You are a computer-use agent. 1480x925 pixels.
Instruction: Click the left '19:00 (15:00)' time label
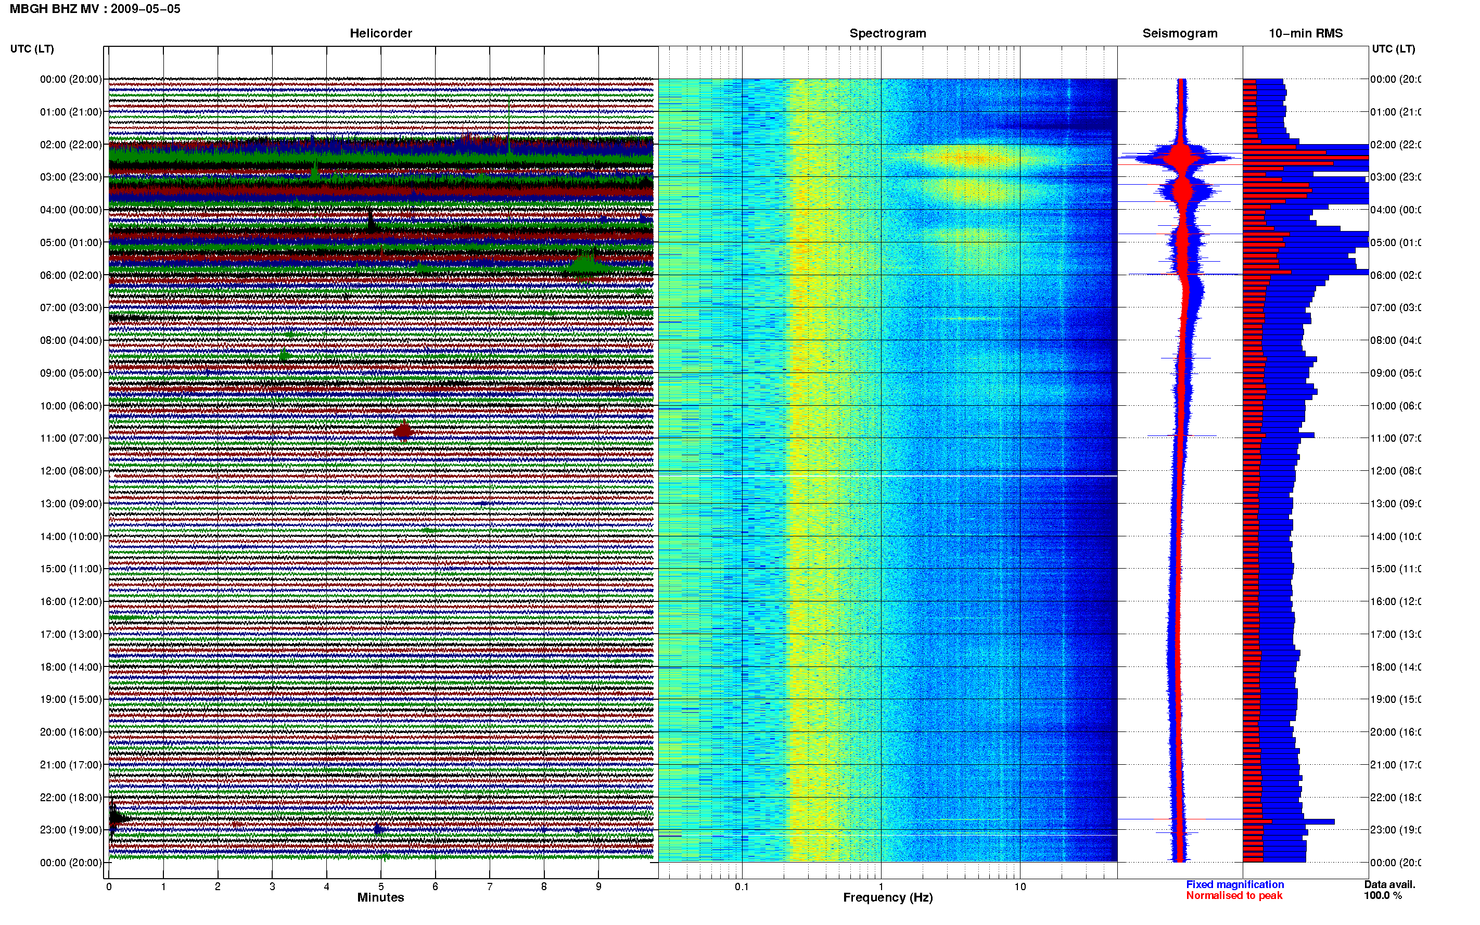coord(71,699)
